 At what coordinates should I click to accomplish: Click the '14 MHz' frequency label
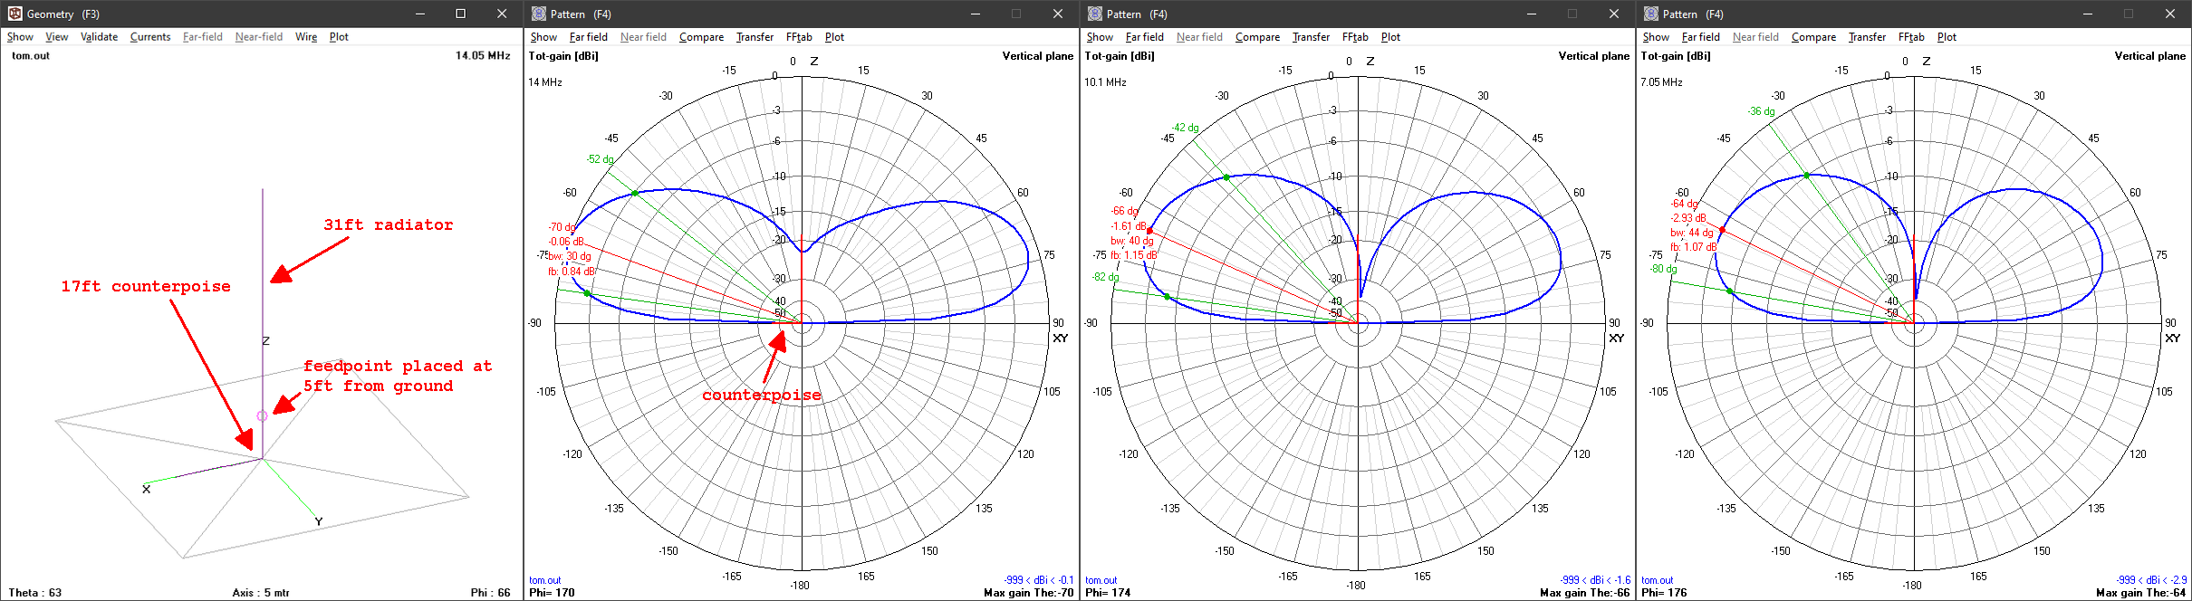pos(545,82)
